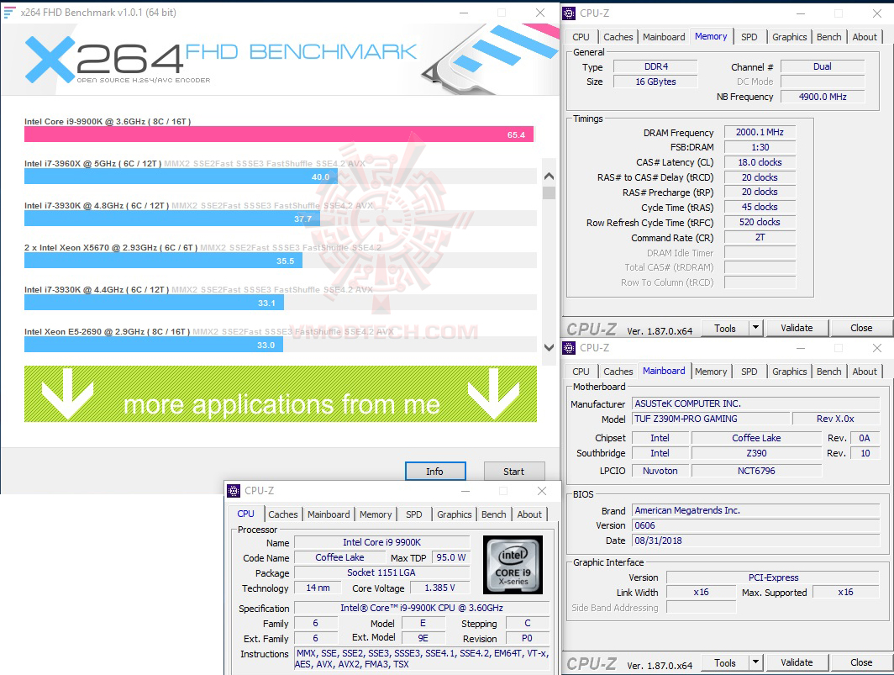Click the LPCIO chip value NCT6796
The width and height of the screenshot is (894, 675).
pyautogui.click(x=756, y=471)
